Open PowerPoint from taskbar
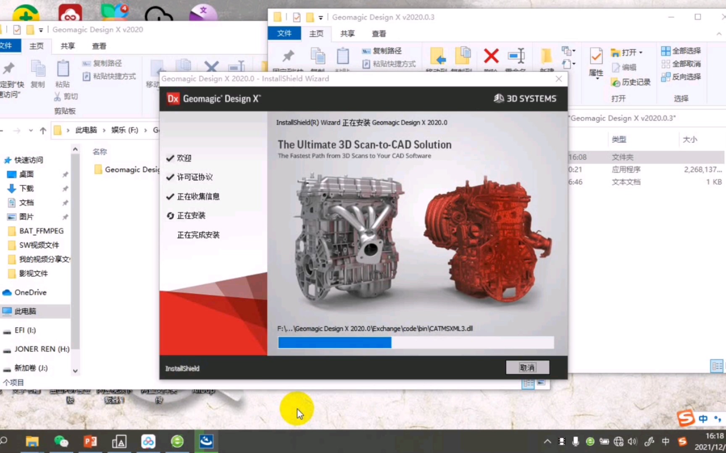726x453 pixels. (90, 441)
